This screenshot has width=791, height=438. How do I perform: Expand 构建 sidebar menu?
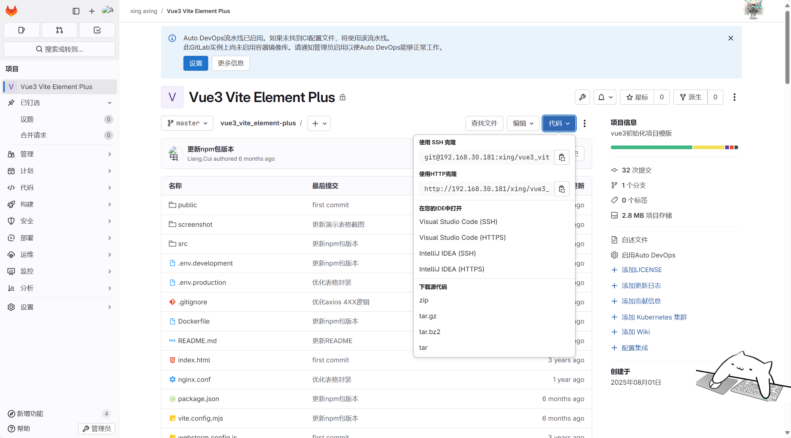click(x=60, y=204)
